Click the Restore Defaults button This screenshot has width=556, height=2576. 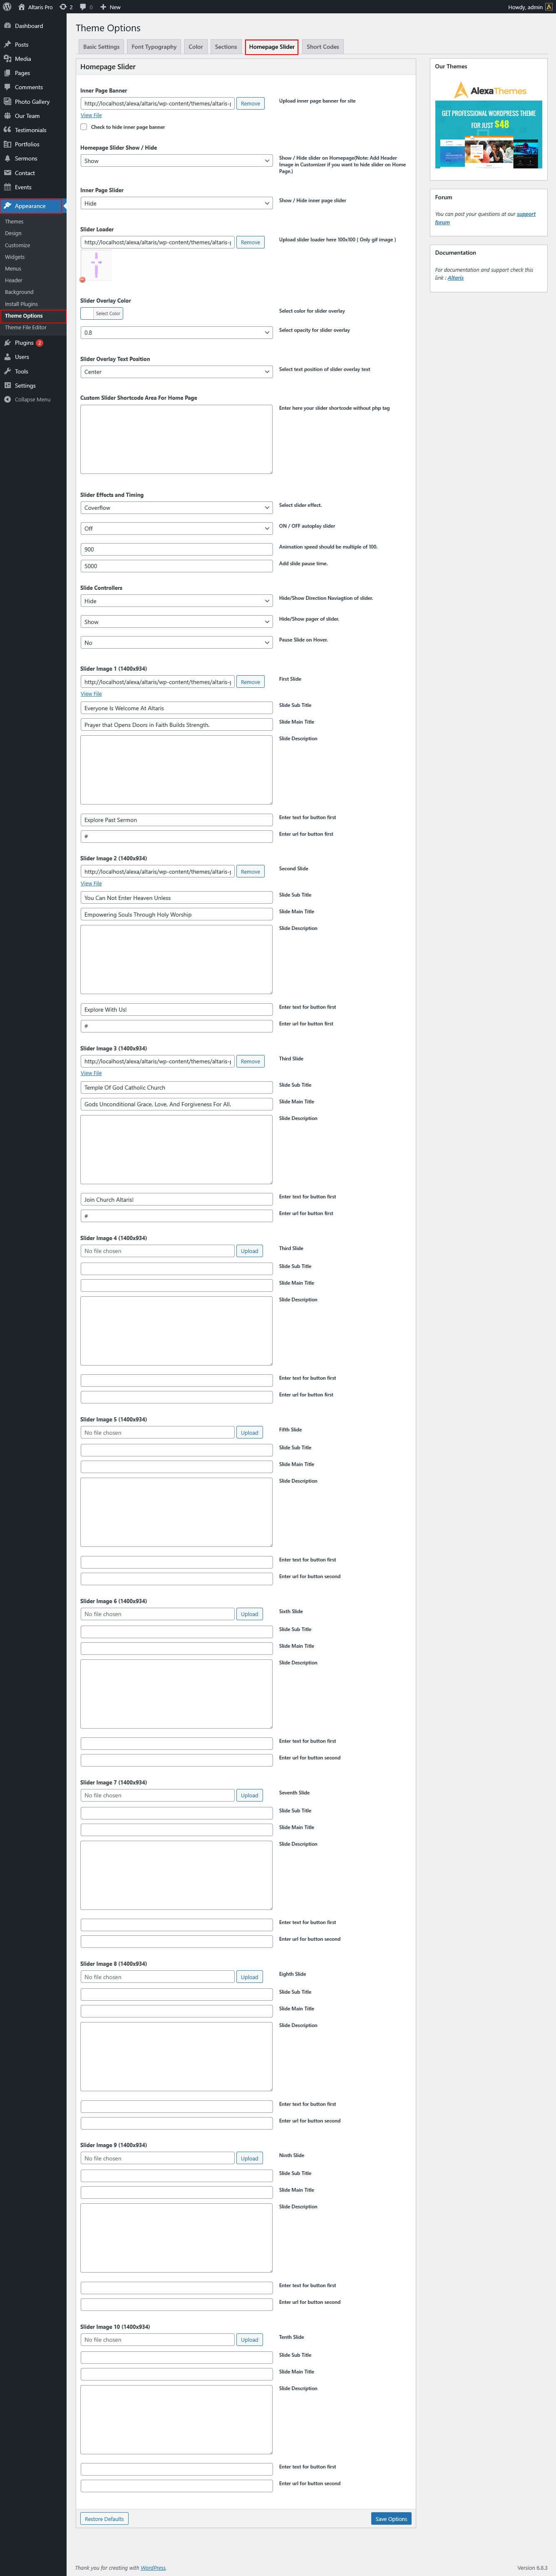[x=104, y=2519]
